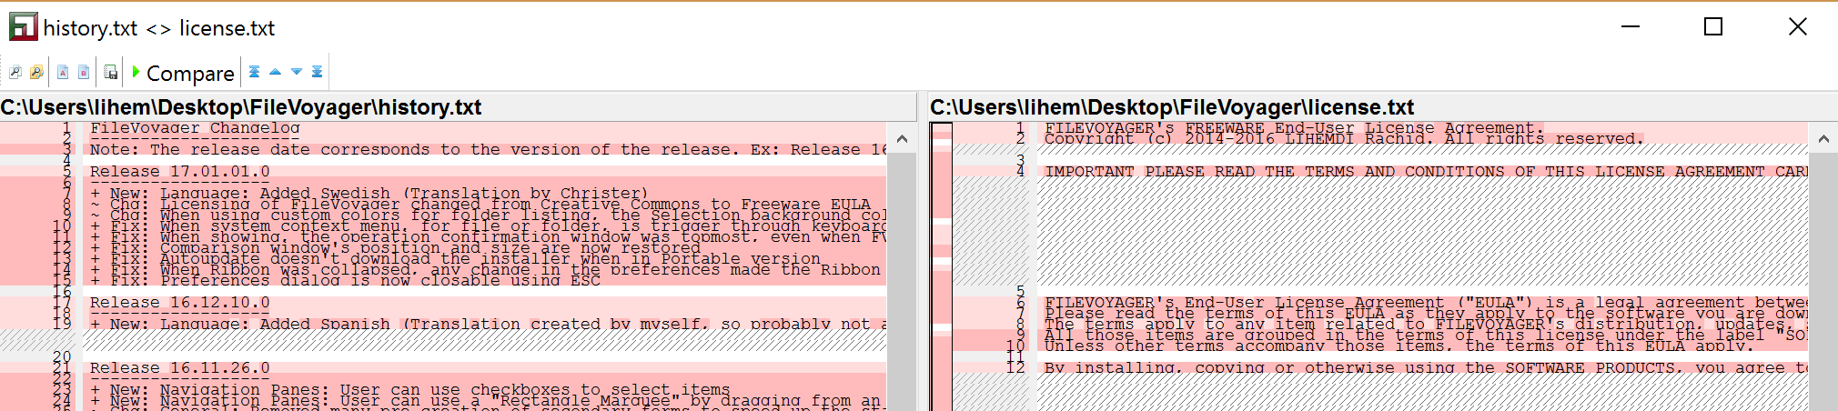The height and width of the screenshot is (411, 1838).
Task: Choose file B document icon
Action: coord(84,72)
